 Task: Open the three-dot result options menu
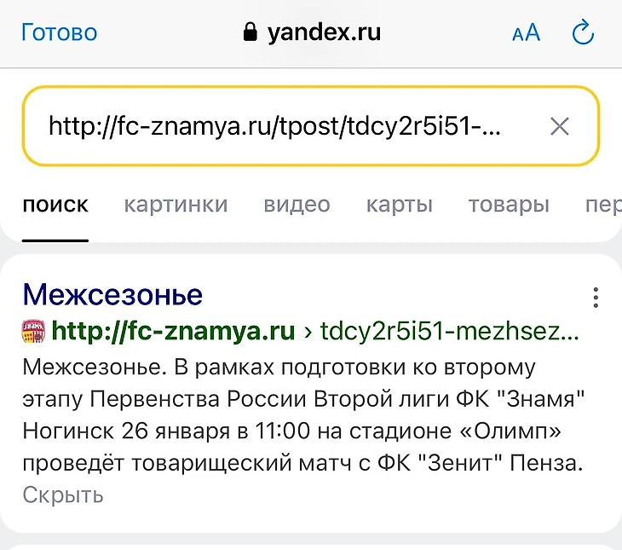click(596, 297)
